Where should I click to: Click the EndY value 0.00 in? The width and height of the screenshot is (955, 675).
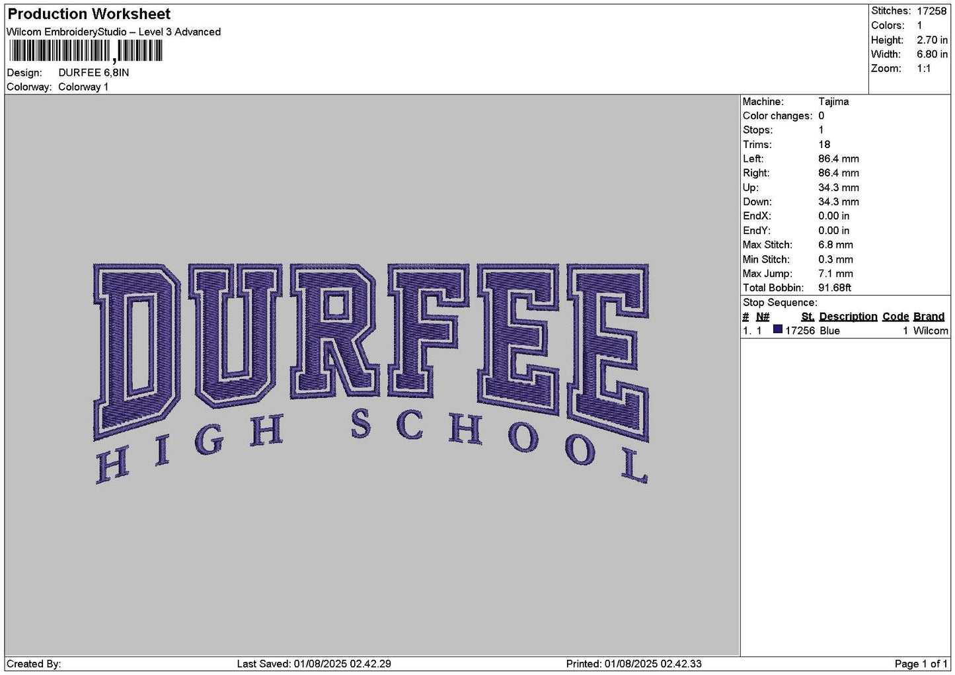834,231
